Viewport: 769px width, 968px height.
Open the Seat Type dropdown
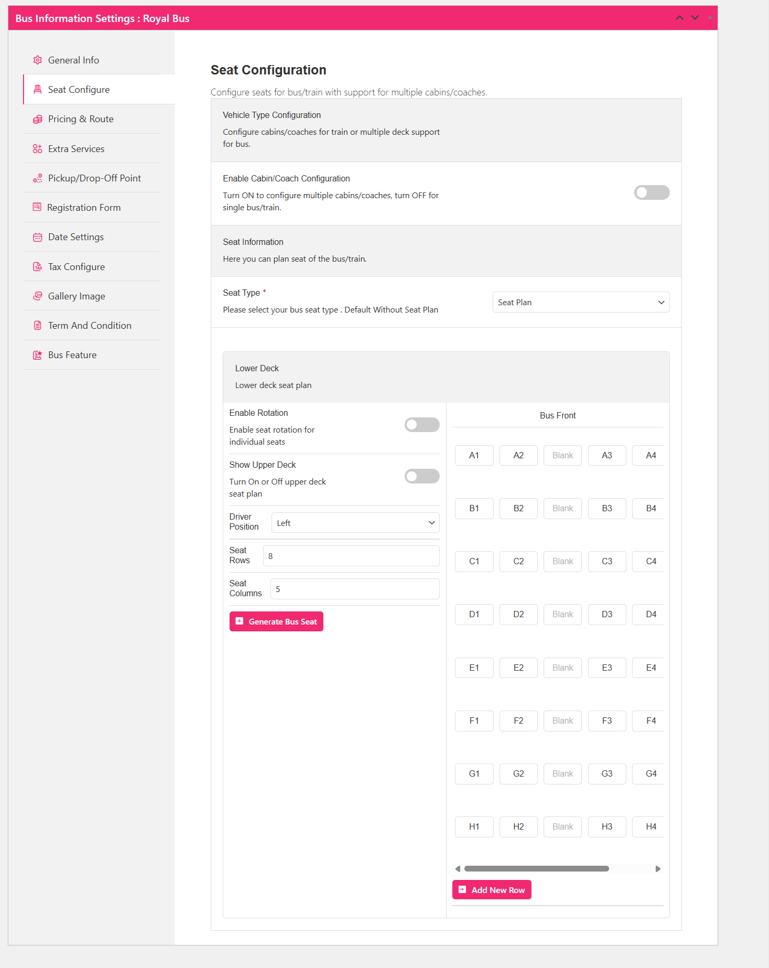[581, 303]
